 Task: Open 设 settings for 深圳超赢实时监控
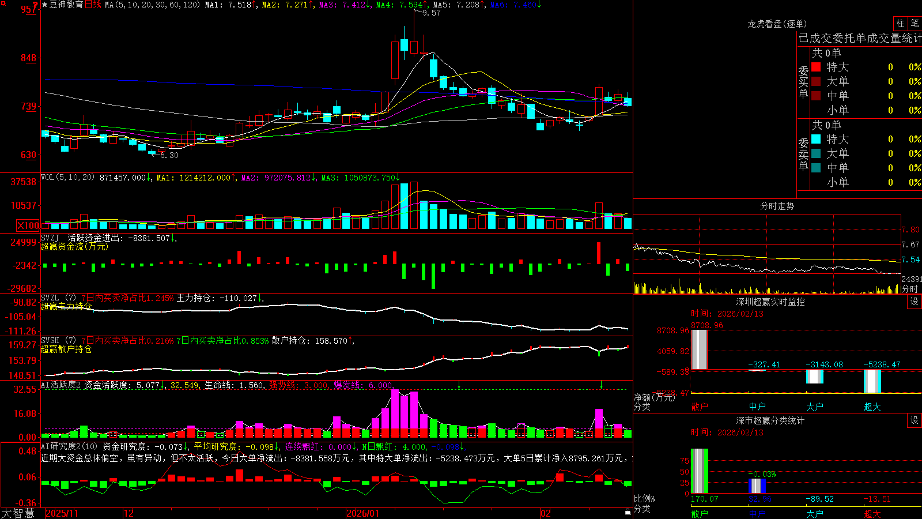pyautogui.click(x=915, y=302)
